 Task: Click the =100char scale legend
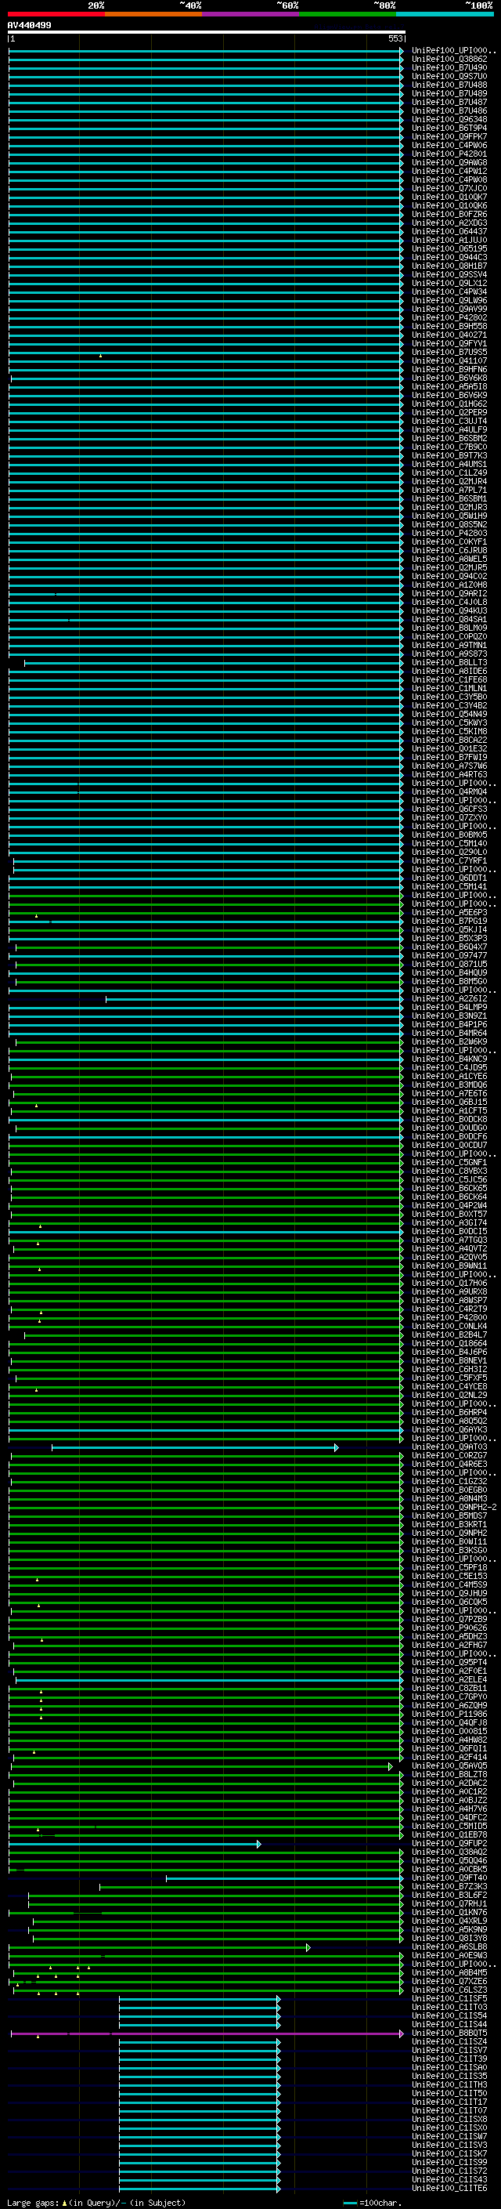pyautogui.click(x=372, y=2202)
